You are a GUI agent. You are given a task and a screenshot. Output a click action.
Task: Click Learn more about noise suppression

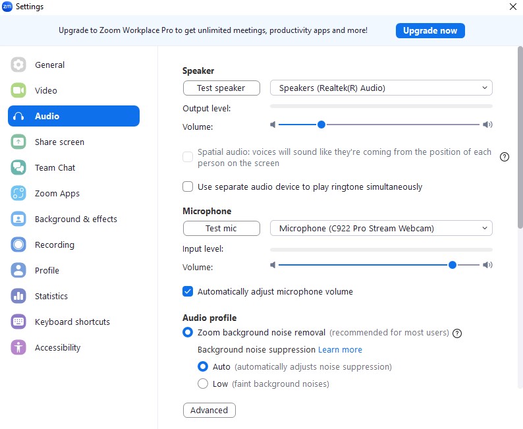[x=340, y=349]
